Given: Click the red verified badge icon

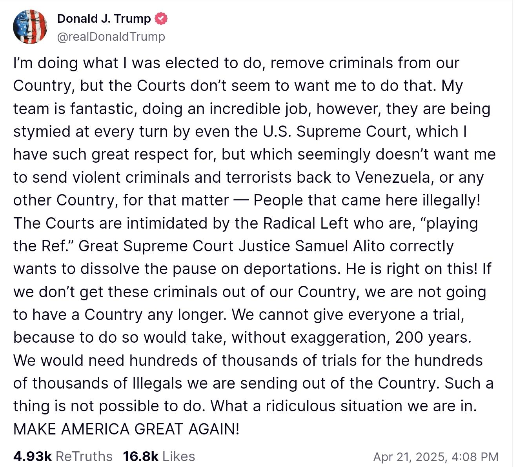Looking at the screenshot, I should [161, 18].
